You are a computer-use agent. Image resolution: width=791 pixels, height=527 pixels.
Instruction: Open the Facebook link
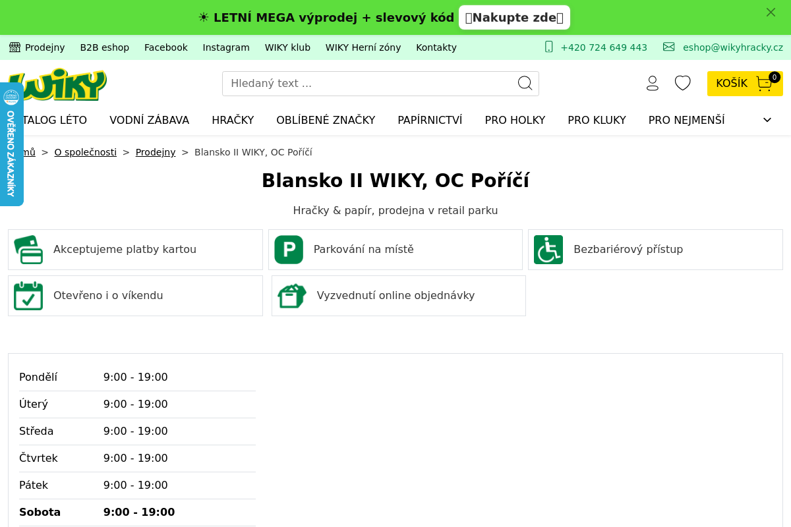tap(166, 47)
